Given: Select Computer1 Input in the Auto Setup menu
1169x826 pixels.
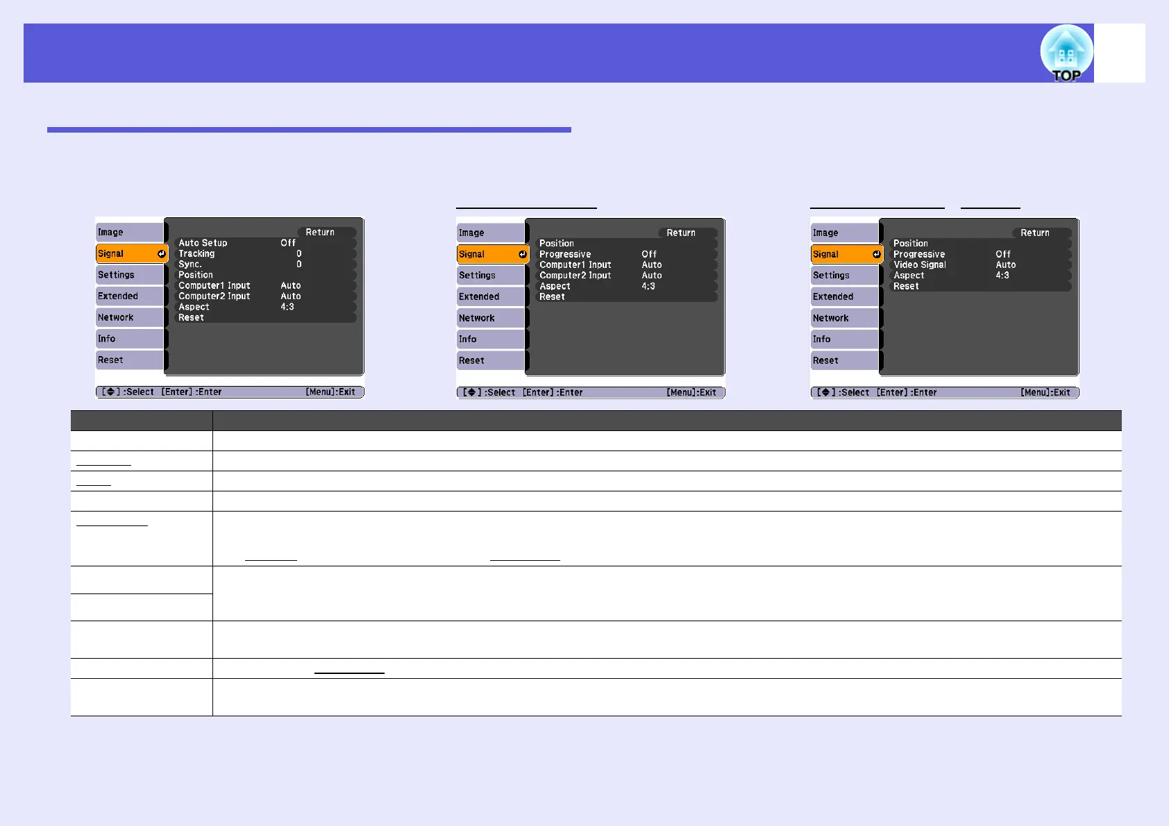Looking at the screenshot, I should pos(265,285).
